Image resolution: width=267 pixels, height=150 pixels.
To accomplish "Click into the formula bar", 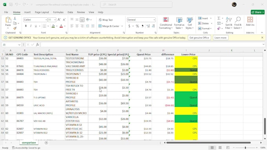I will 152,45.
